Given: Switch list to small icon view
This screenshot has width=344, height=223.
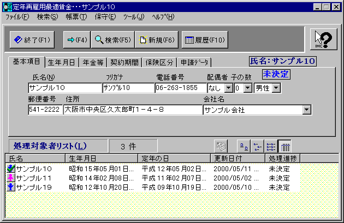Looking at the screenshot, I should (x=258, y=146).
